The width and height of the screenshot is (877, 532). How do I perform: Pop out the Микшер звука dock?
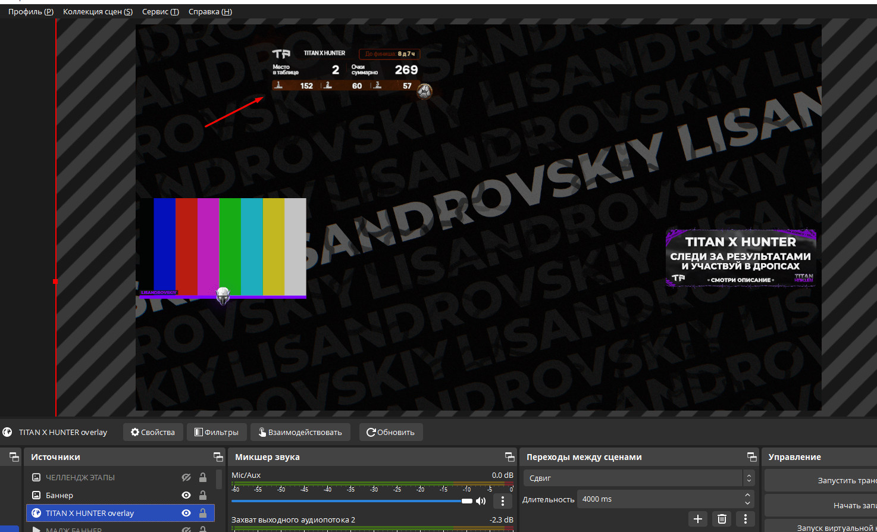tap(510, 457)
